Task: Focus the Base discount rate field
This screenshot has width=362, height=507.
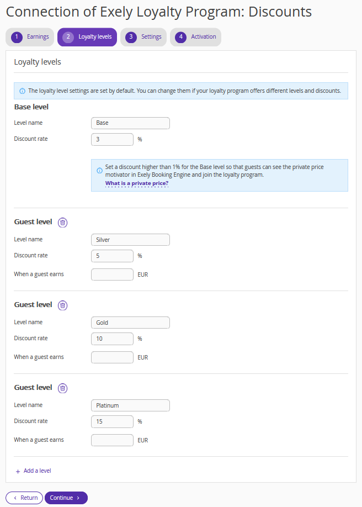Action: (x=112, y=139)
